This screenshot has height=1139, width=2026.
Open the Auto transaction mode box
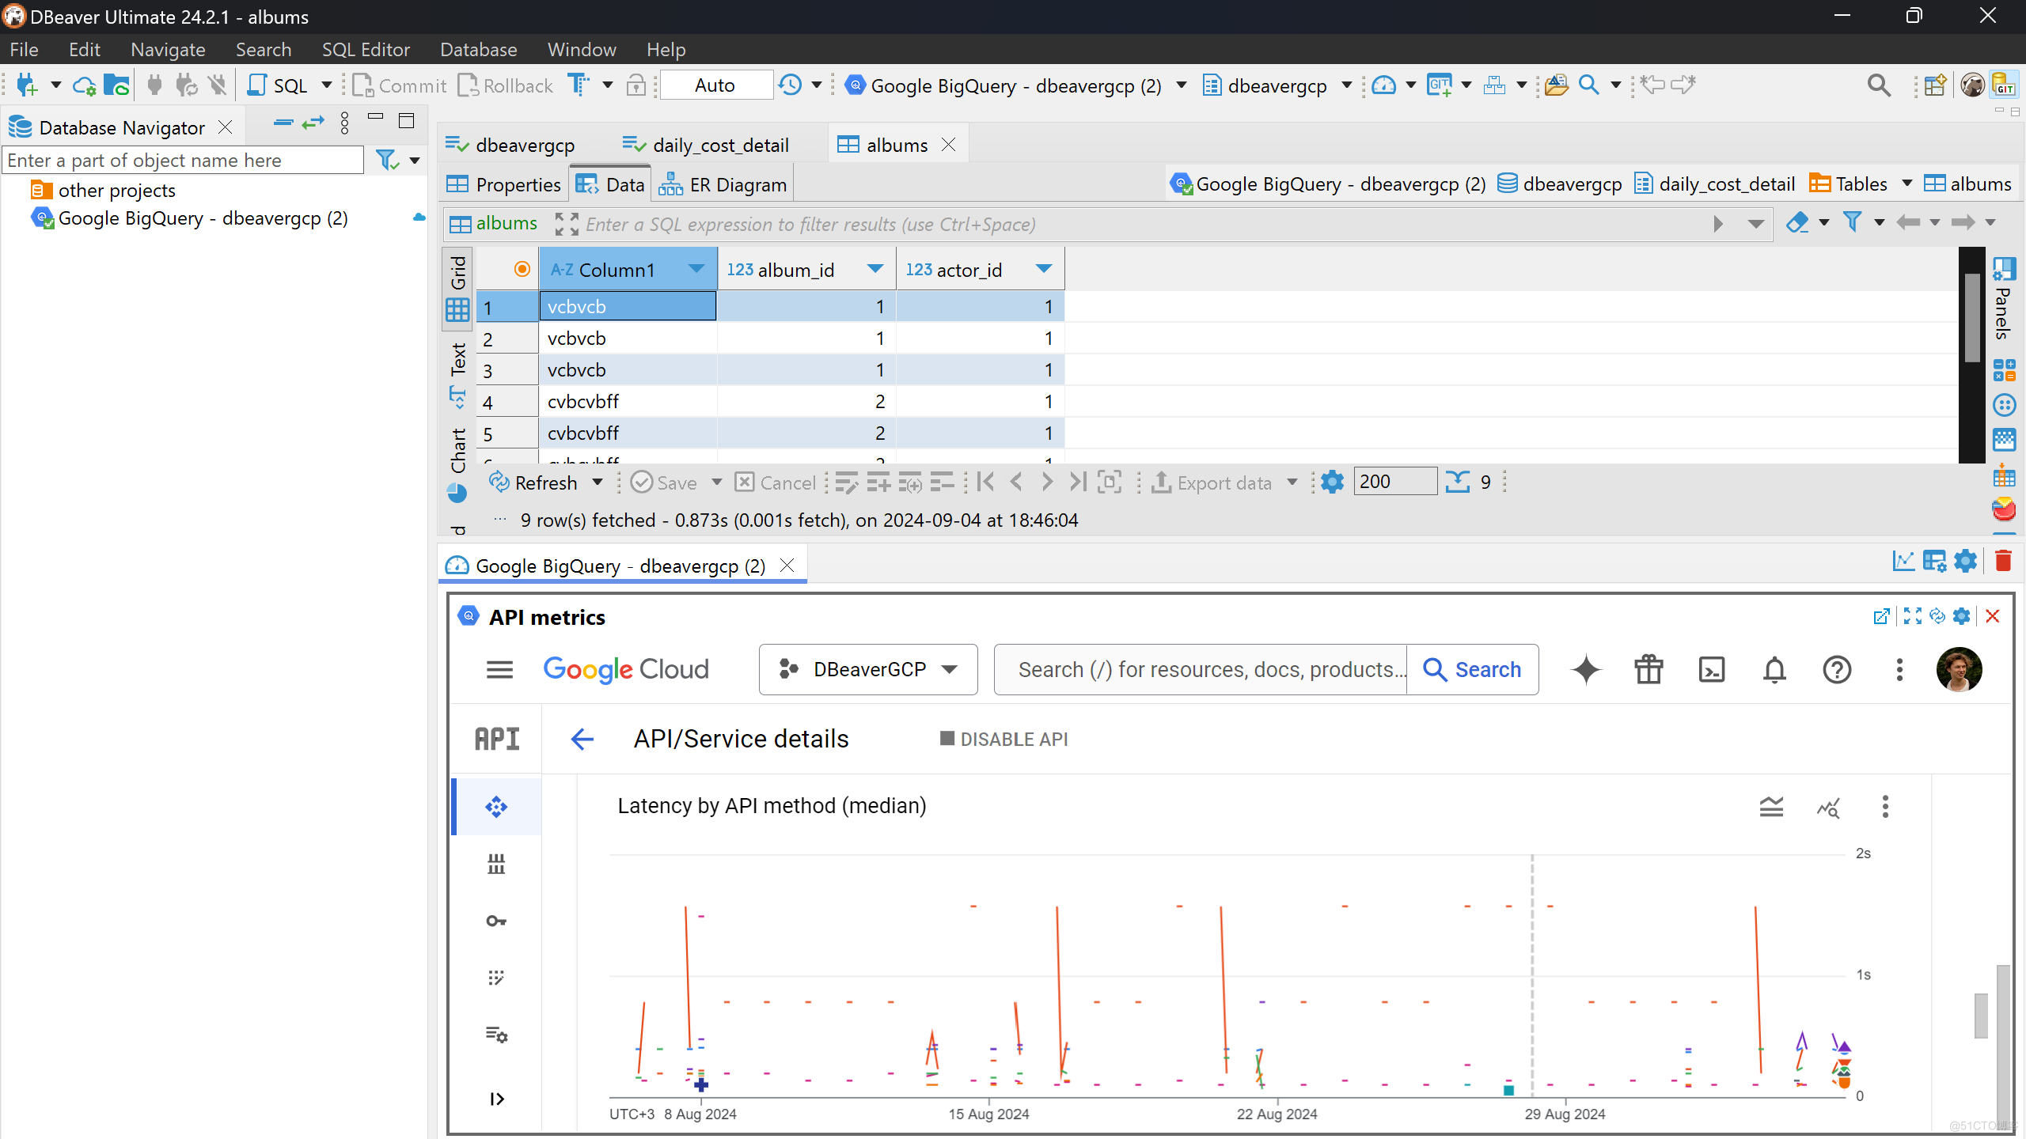click(715, 85)
